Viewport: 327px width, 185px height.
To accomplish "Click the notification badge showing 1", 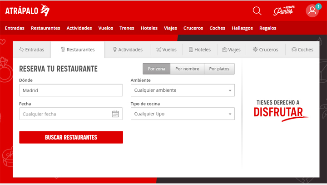I will coord(318,6).
